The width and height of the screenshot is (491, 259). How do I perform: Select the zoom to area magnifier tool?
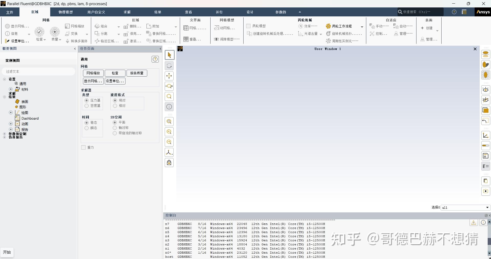169,96
